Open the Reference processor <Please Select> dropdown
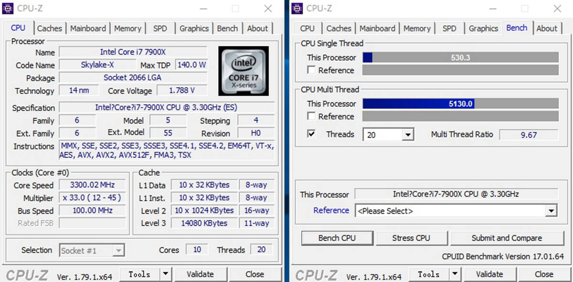Viewport: 573px width, 282px height. point(552,210)
